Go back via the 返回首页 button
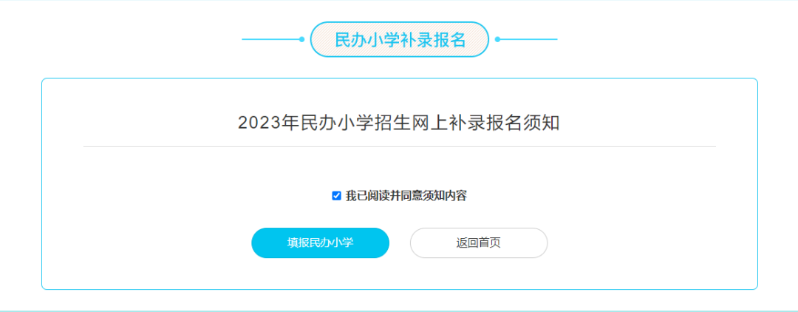This screenshot has height=312, width=798. click(x=478, y=243)
